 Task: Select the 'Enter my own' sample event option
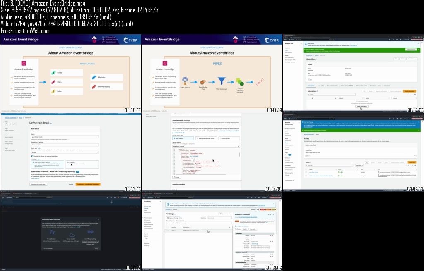[x=229, y=138]
